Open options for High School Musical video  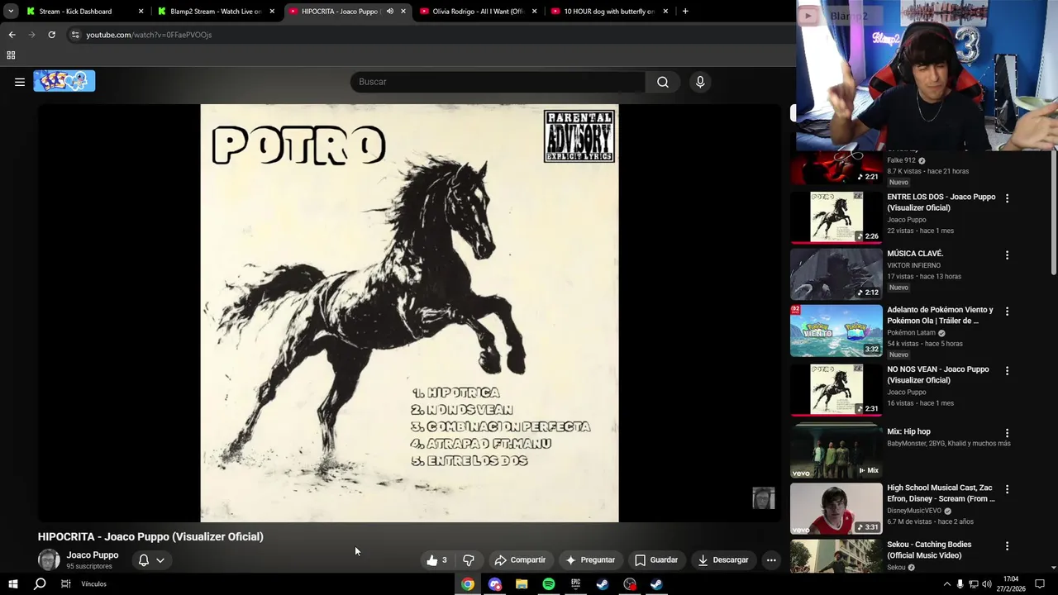click(x=1007, y=489)
